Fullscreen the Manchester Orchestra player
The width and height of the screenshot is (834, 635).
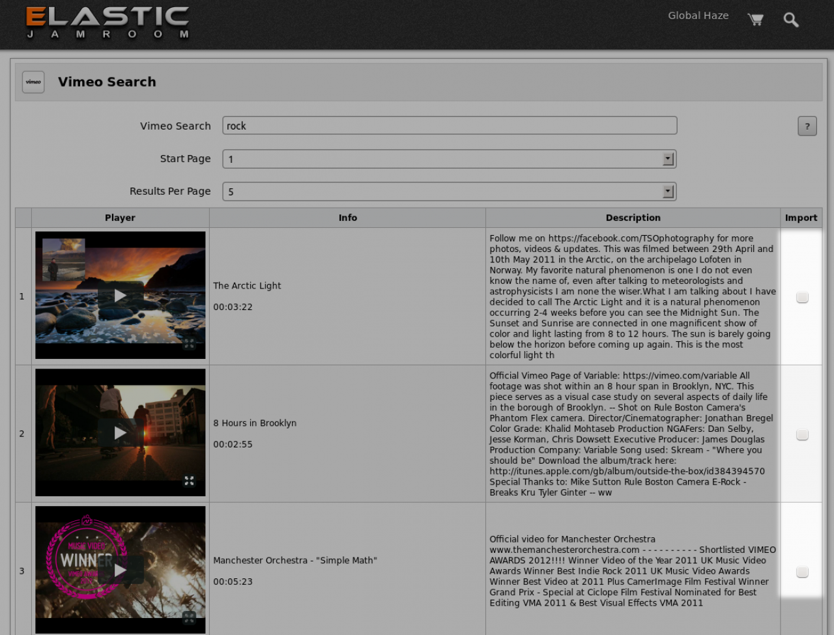click(189, 617)
